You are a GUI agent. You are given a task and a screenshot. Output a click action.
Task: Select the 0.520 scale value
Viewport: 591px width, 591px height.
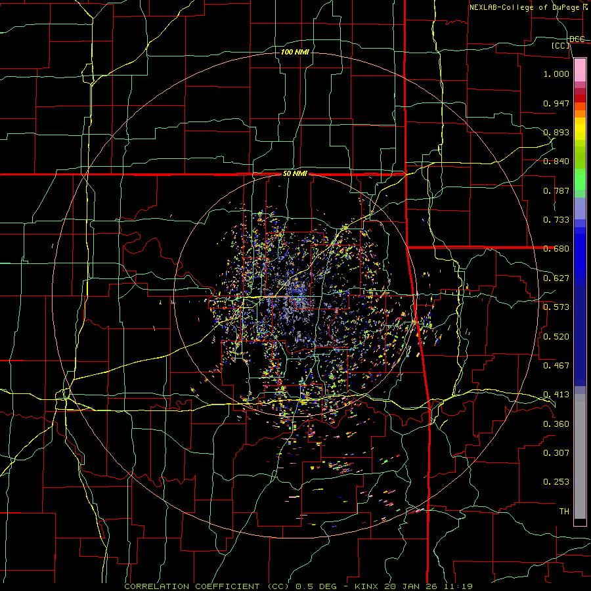tap(556, 337)
